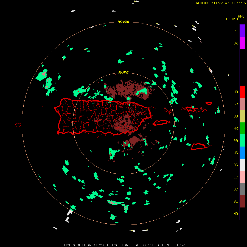247x247 pixels.
Task: Click the yellow BD legend color swatch
Action: [242, 116]
